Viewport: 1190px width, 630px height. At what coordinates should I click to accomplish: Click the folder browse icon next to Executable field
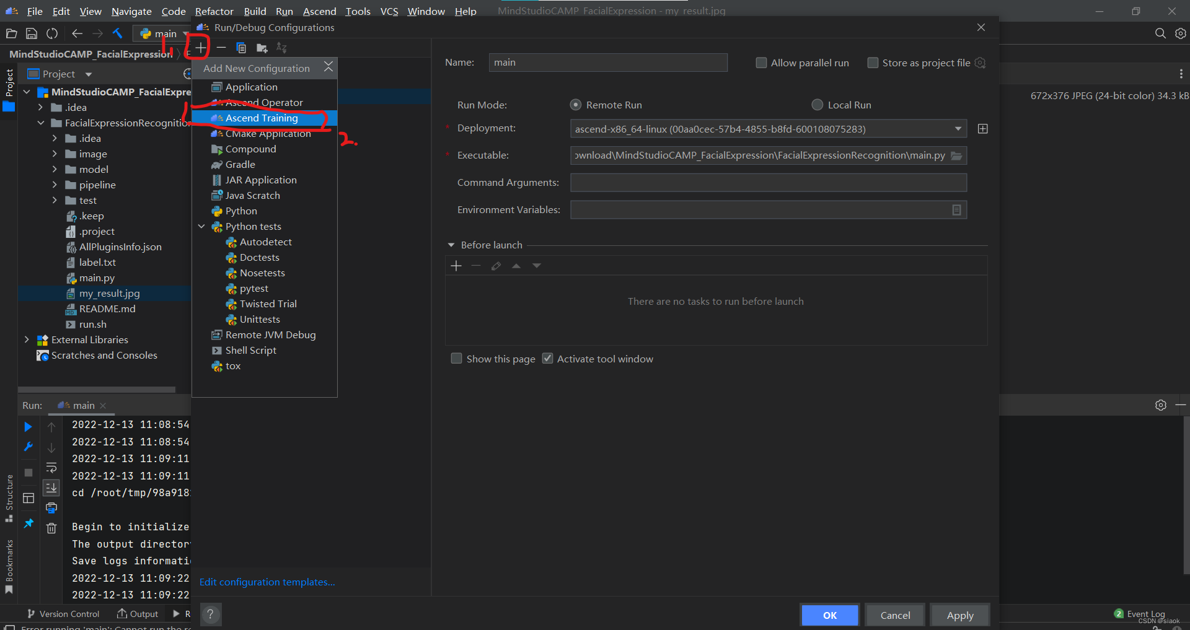(958, 155)
